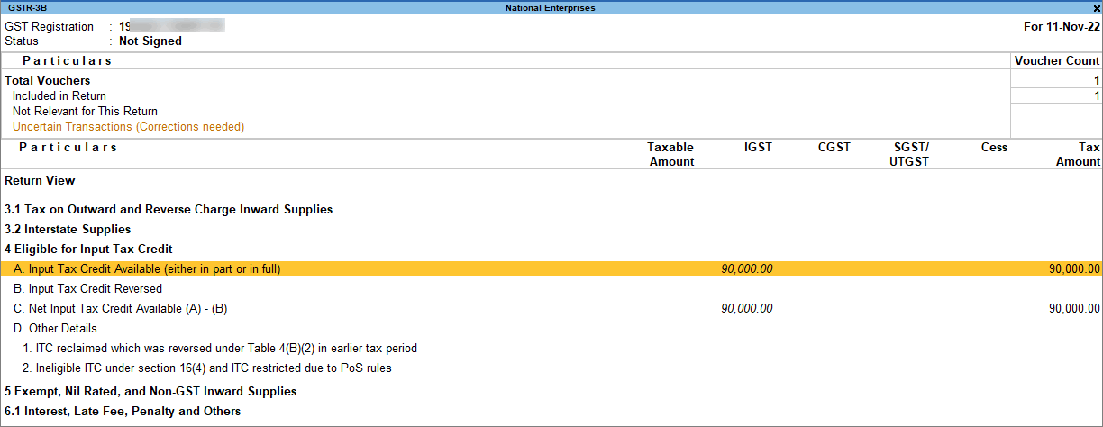Screen dimensions: 1103x427
Task: Select B. Input Tax Credit Reversed row
Action: point(551,289)
